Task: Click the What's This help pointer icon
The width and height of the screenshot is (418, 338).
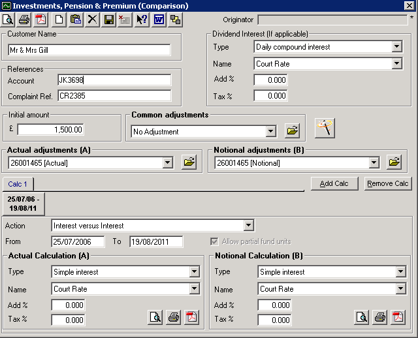Action: point(142,20)
